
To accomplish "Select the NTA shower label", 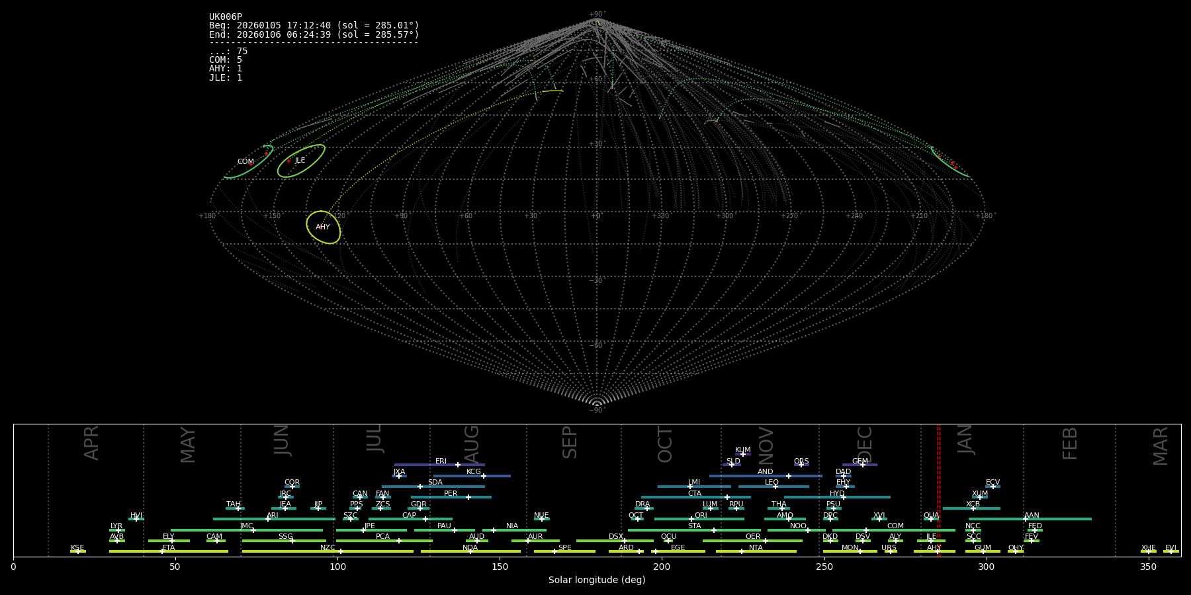I will coord(756,548).
